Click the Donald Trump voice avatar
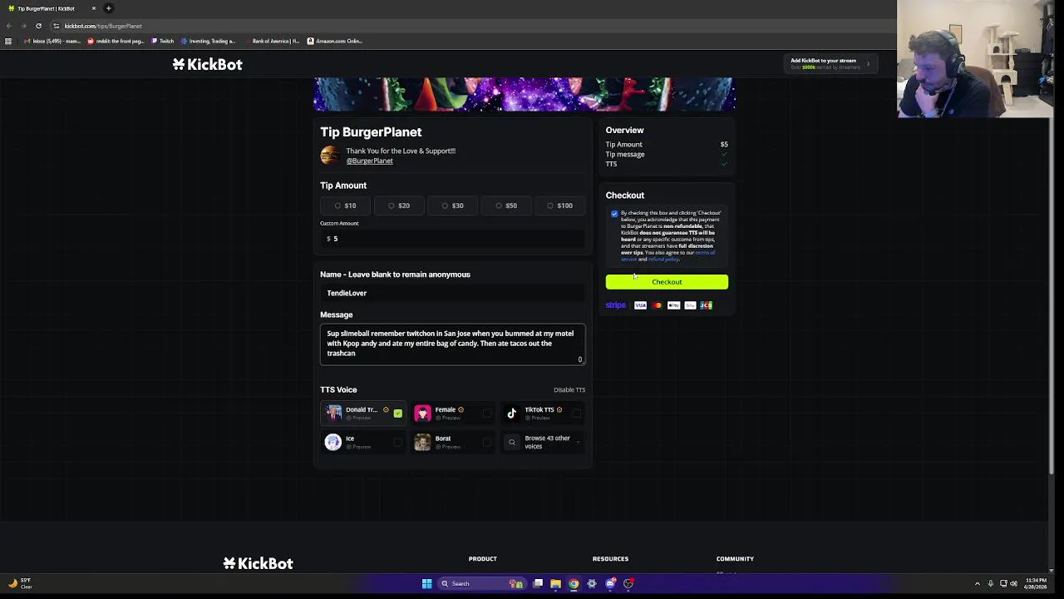Screen dimensions: 1064x599 [333, 413]
